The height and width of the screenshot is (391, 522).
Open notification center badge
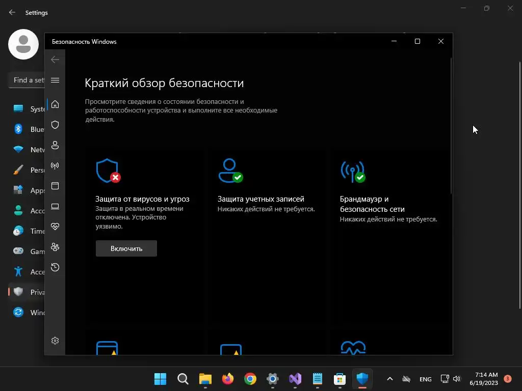tap(508, 379)
